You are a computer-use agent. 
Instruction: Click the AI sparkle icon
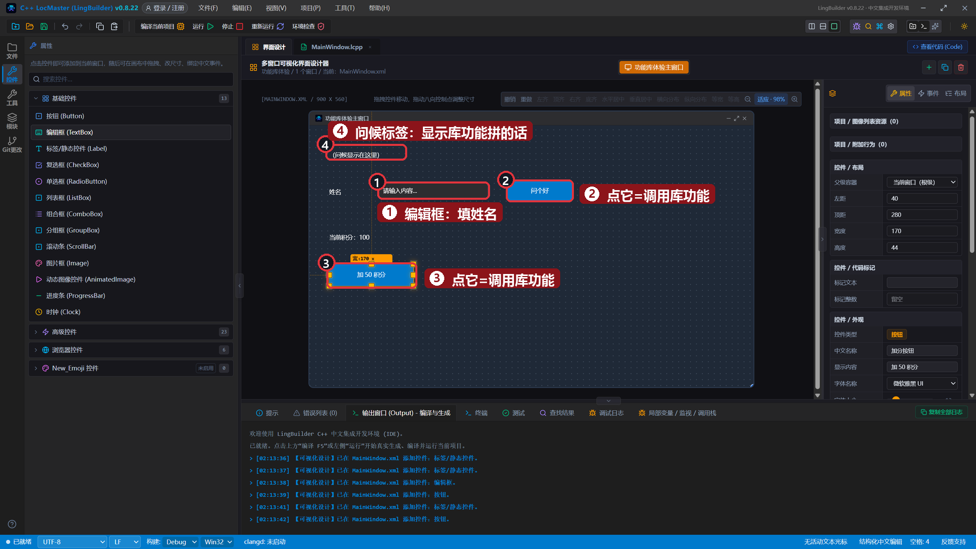[935, 26]
